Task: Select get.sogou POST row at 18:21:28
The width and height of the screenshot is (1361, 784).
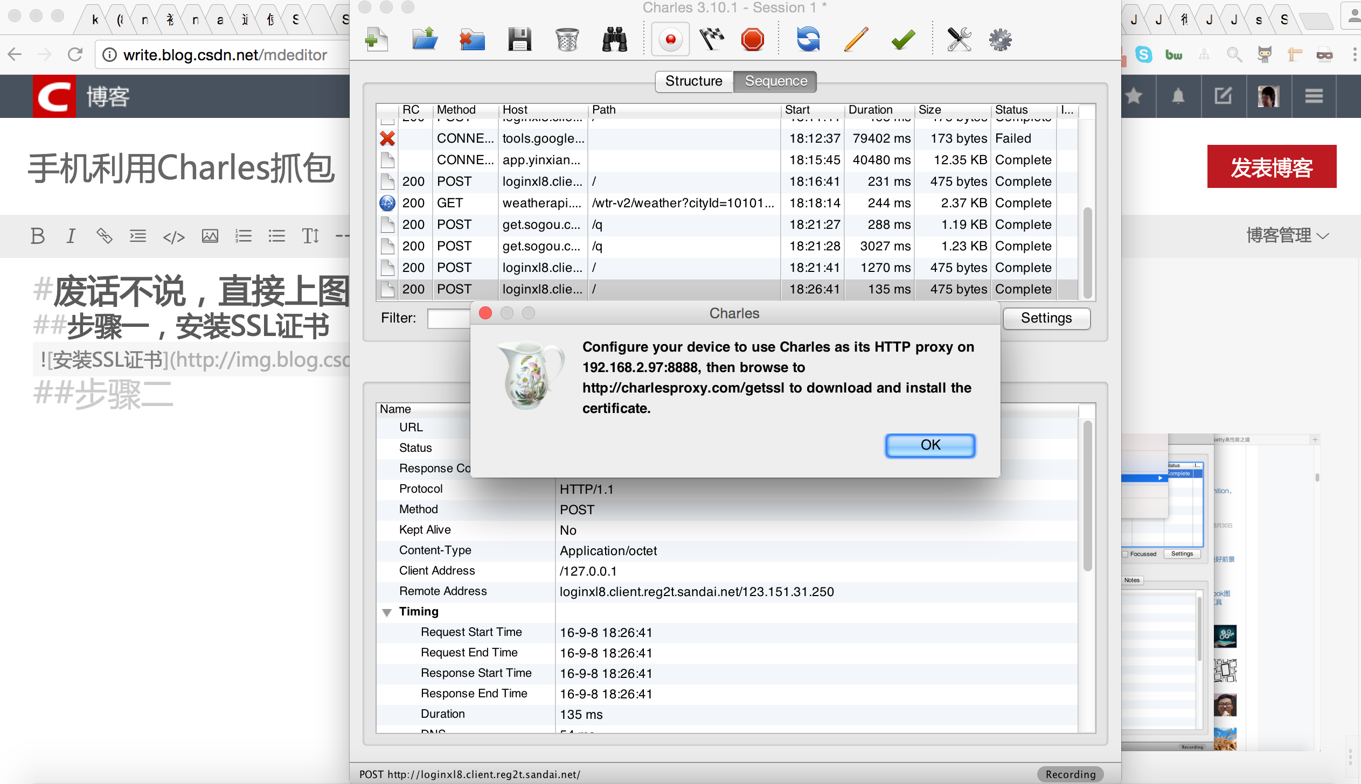Action: [727, 247]
